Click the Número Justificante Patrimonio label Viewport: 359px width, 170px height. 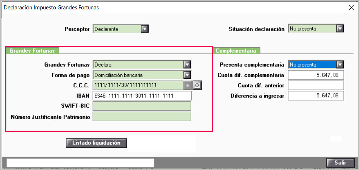tap(50, 117)
